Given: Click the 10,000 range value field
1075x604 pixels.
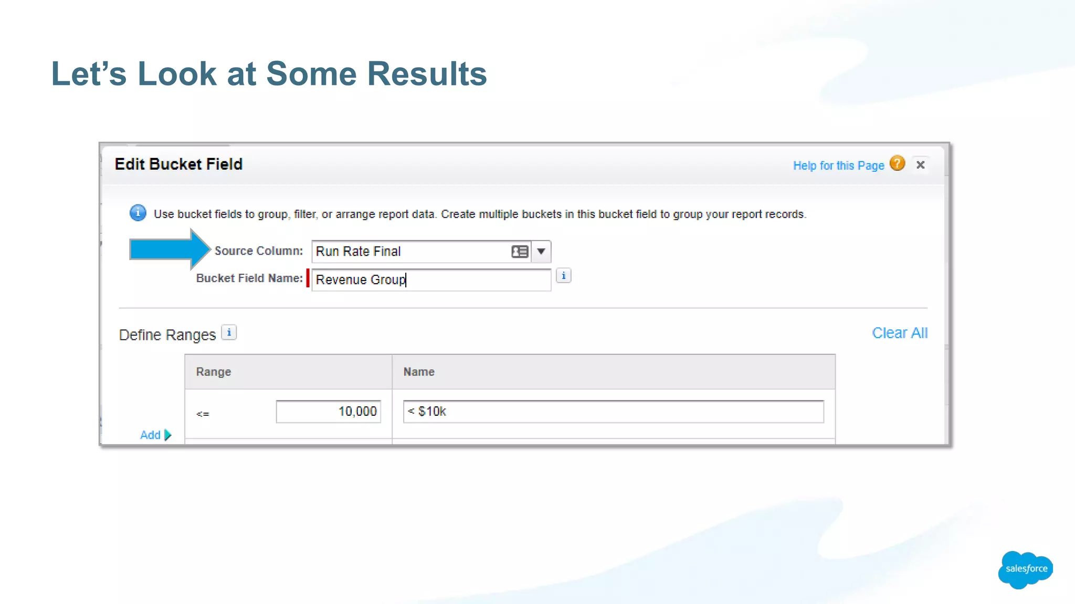Looking at the screenshot, I should [329, 412].
